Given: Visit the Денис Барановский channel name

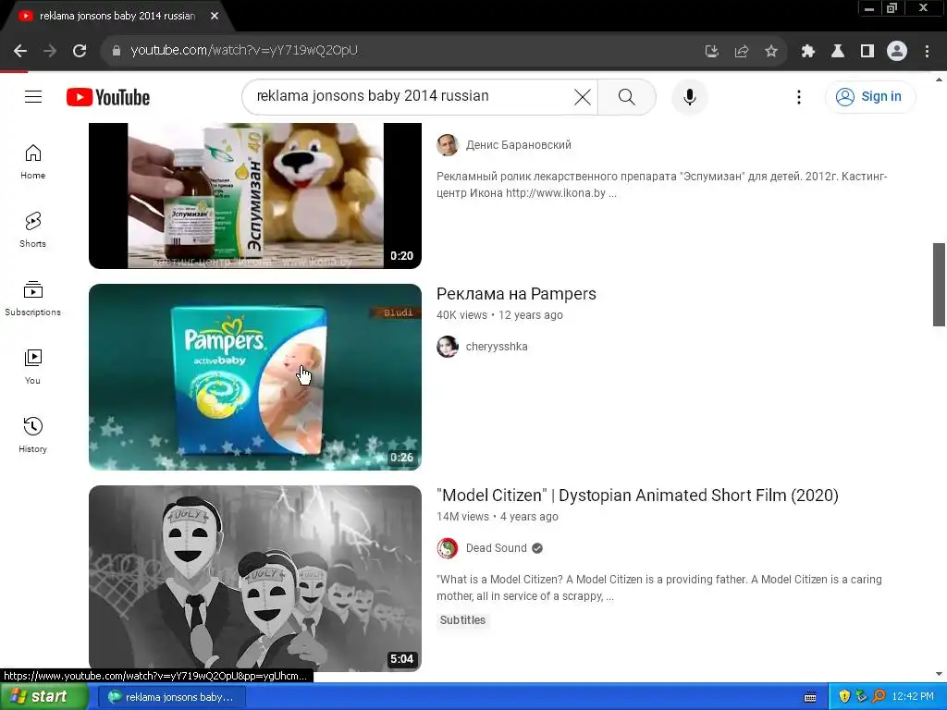Looking at the screenshot, I should 518,145.
